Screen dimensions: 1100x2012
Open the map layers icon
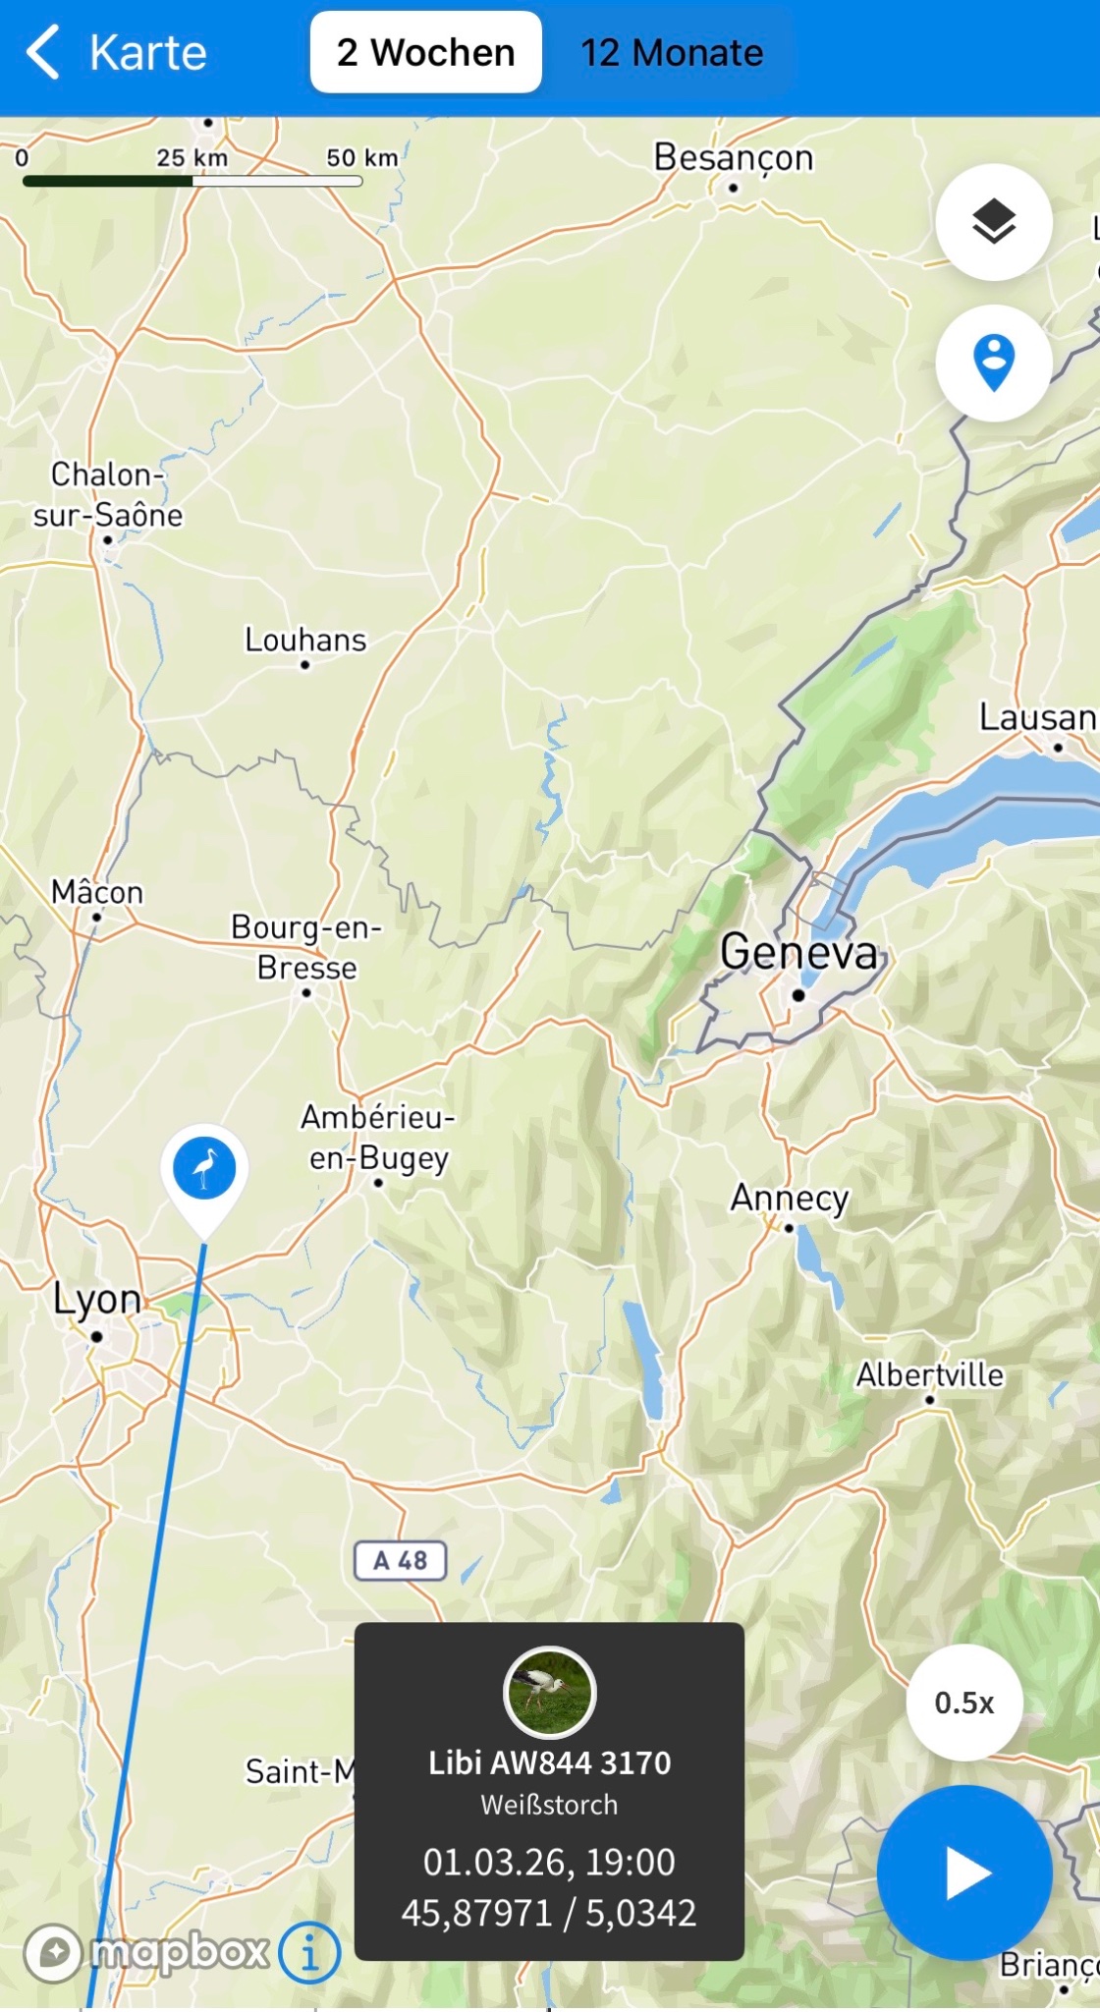[x=994, y=222]
